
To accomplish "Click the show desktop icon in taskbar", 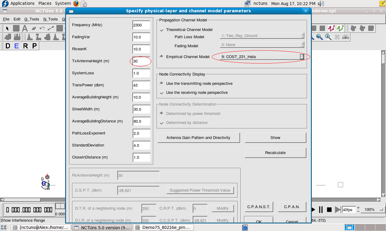I will tap(4, 227).
